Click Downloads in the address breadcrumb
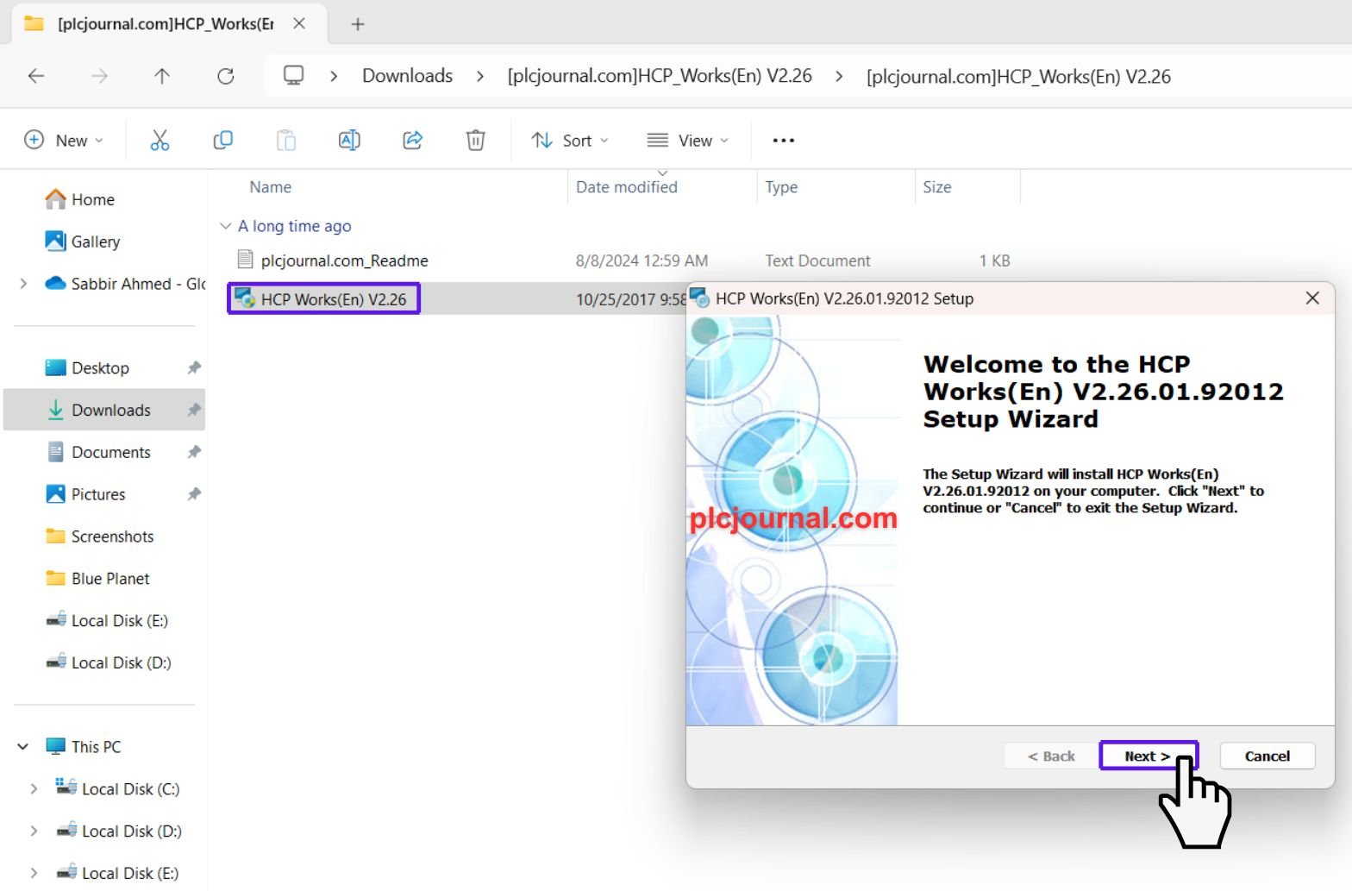Image resolution: width=1352 pixels, height=891 pixels. [x=407, y=76]
